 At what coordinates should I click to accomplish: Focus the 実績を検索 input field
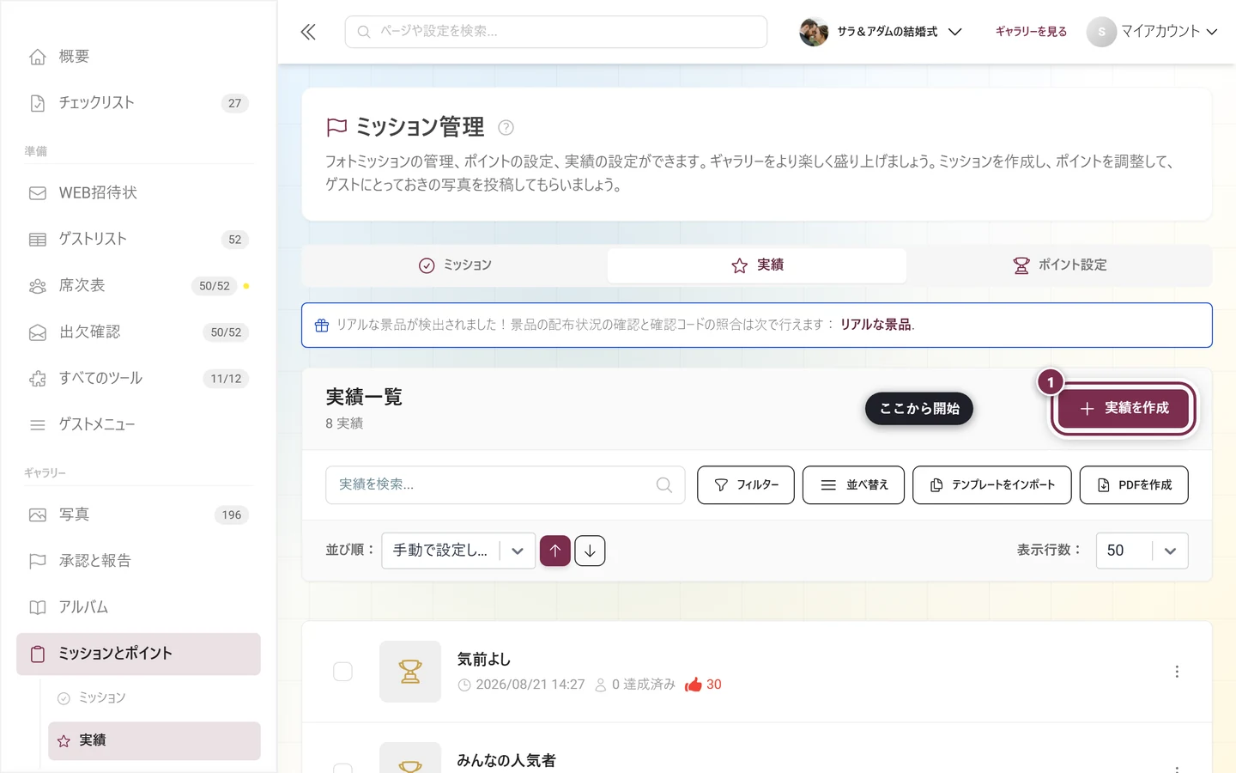506,485
